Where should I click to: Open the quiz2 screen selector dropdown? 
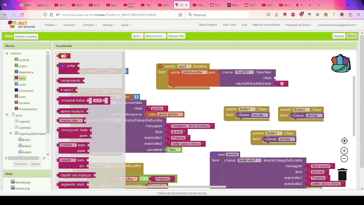137,36
